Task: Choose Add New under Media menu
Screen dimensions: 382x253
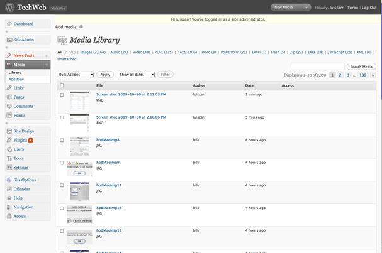Action: coord(16,79)
